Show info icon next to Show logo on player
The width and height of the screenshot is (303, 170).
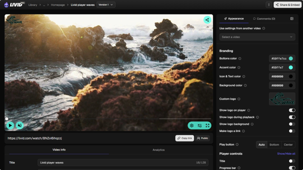tap(249, 110)
